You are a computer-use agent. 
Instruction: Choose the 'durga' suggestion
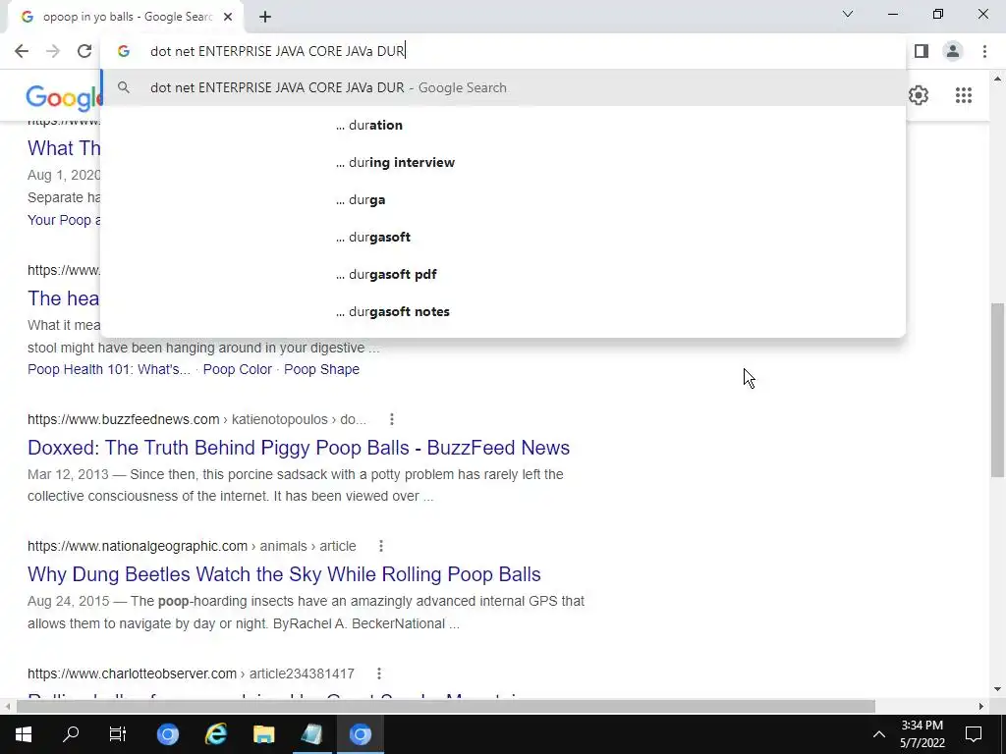(x=503, y=199)
